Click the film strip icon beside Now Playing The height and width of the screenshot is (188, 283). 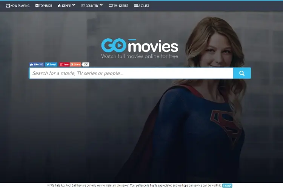[8, 6]
